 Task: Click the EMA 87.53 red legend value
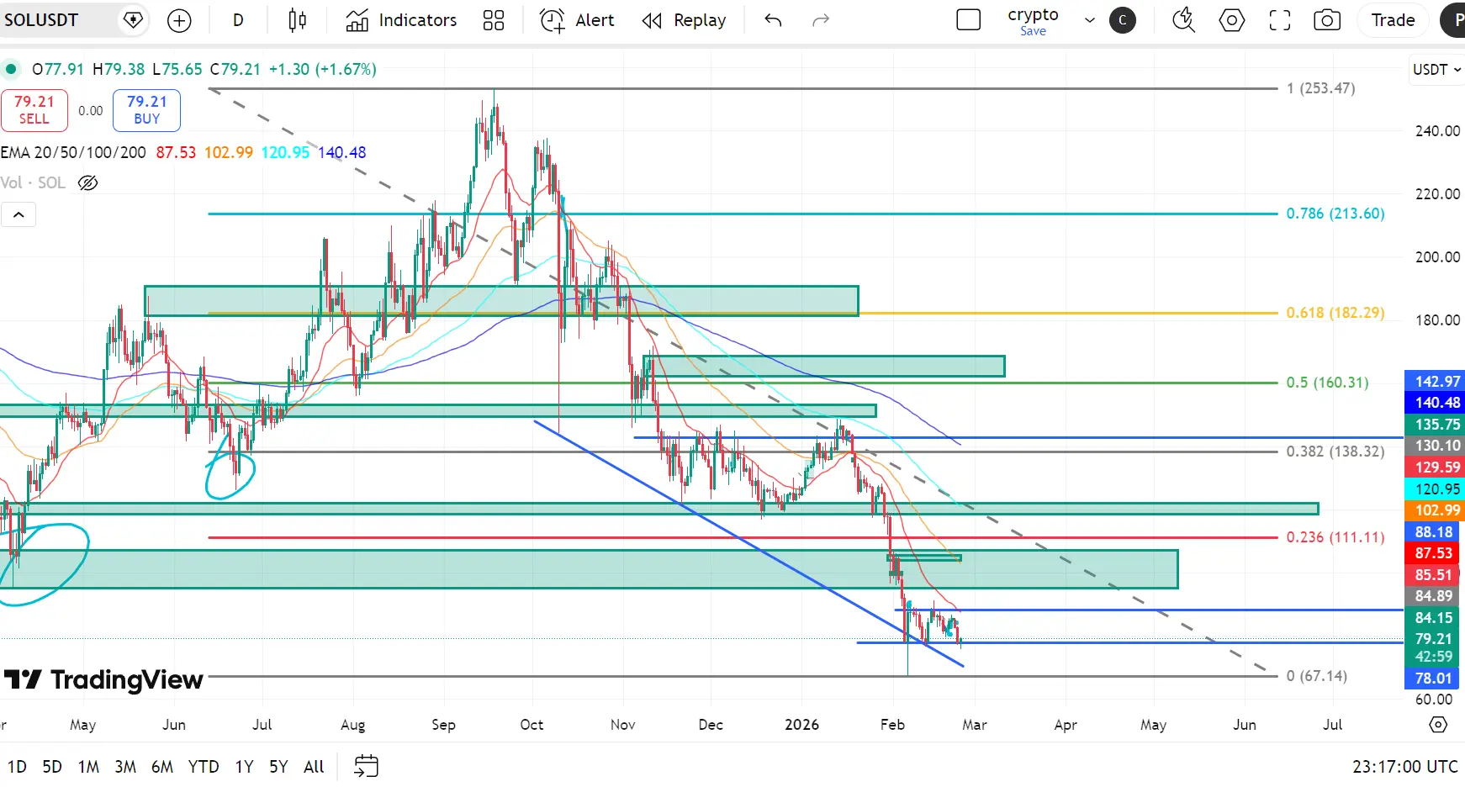(176, 152)
